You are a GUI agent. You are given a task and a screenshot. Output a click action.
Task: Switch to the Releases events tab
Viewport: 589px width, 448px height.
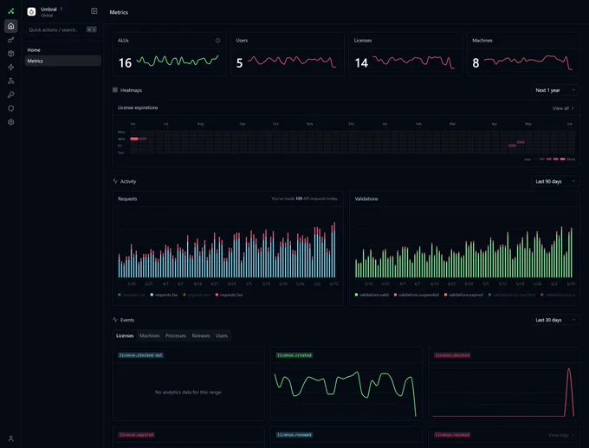tap(201, 335)
